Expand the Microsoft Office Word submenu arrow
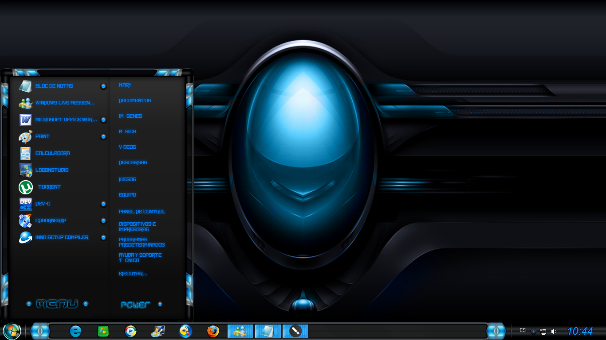This screenshot has width=606, height=340. [103, 120]
